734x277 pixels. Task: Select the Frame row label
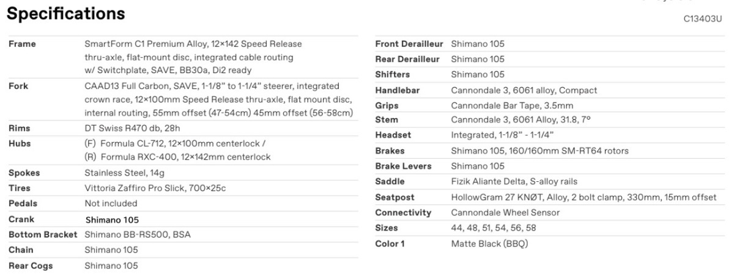(22, 44)
